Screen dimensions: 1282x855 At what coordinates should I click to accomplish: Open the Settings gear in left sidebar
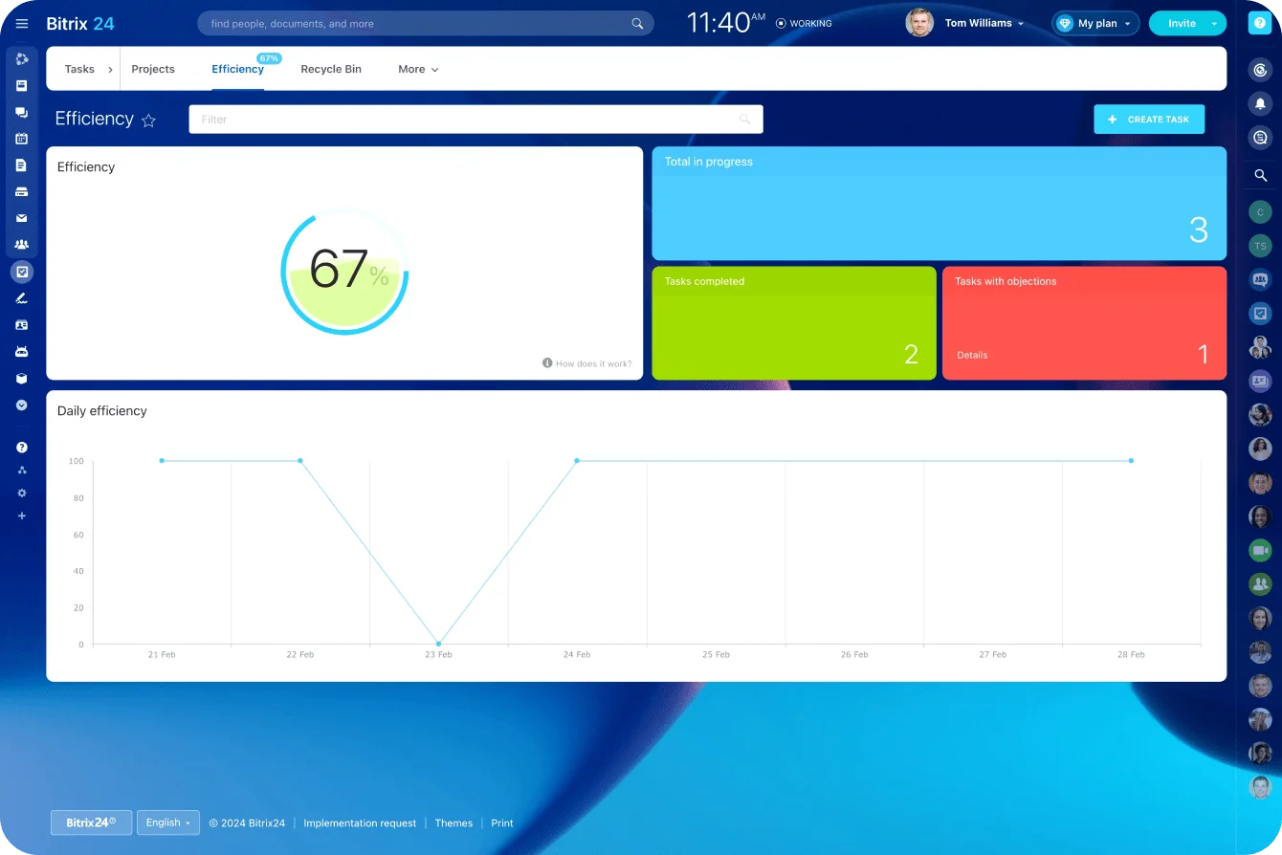tap(21, 493)
